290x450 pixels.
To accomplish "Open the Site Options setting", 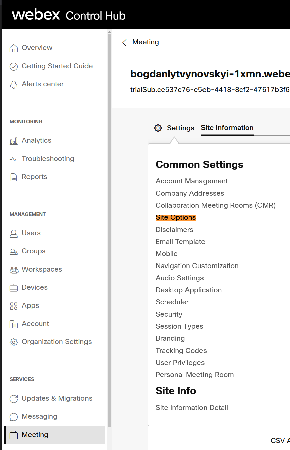I will pos(175,217).
